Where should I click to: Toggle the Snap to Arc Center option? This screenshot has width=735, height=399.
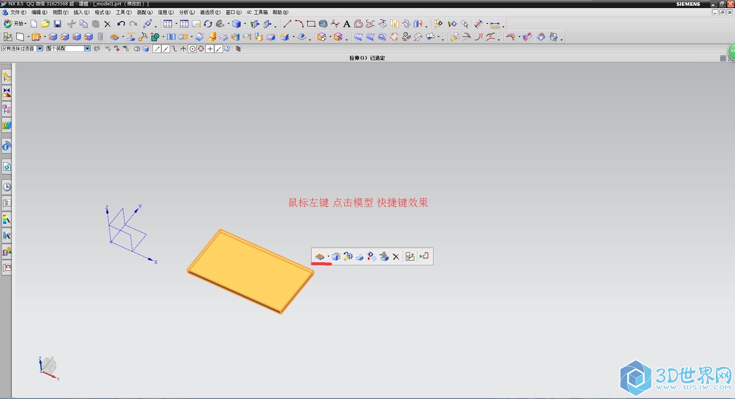(192, 49)
